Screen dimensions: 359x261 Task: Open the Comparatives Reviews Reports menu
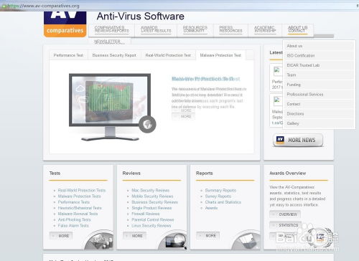[111, 29]
